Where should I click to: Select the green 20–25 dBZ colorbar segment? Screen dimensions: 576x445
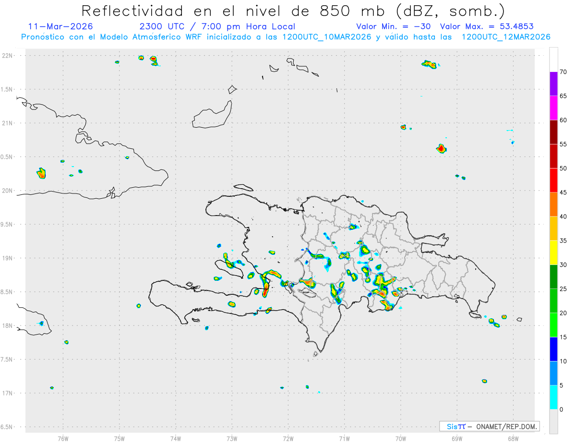click(x=553, y=301)
